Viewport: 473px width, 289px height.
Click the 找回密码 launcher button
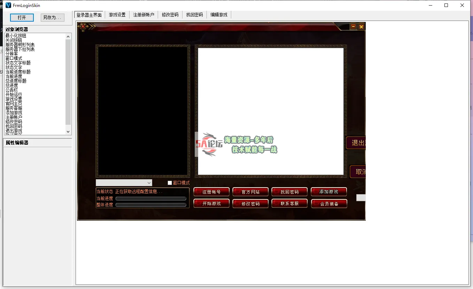[289, 192]
